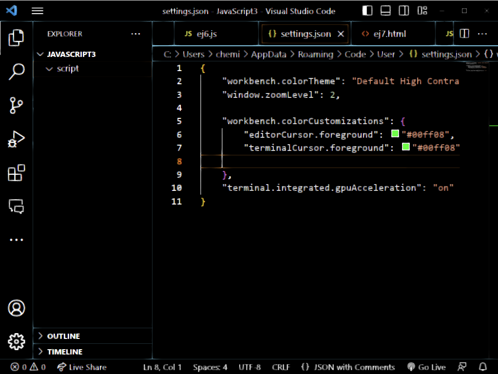Click the "workbench.colorCustomizations" key
The width and height of the screenshot is (498, 374).
[x=306, y=121]
